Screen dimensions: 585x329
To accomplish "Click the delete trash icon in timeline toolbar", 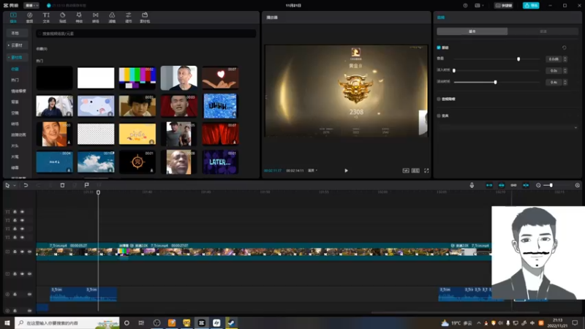I will [x=62, y=185].
